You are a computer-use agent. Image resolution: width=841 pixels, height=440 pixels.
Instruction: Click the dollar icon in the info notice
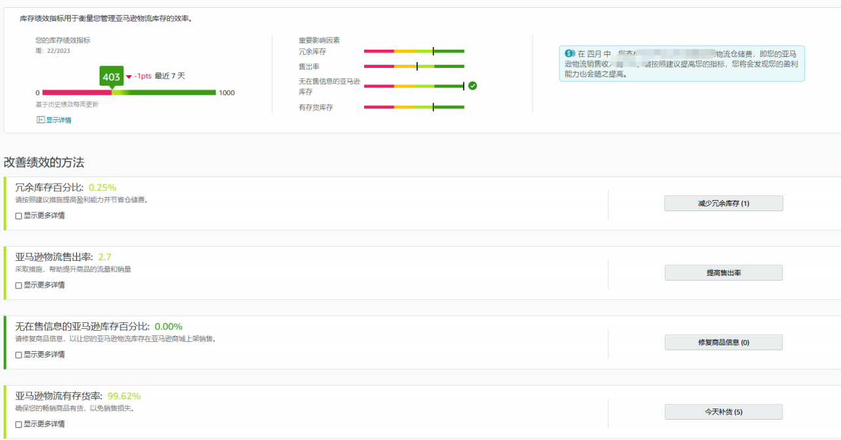(x=569, y=53)
